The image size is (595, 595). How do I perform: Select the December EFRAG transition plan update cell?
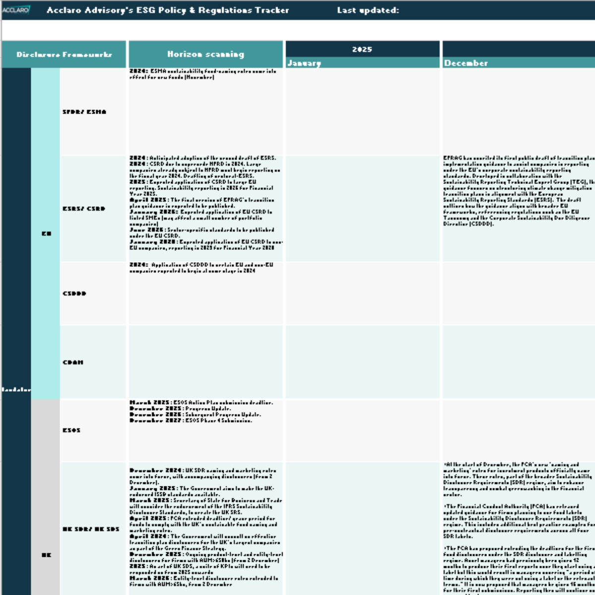click(519, 209)
